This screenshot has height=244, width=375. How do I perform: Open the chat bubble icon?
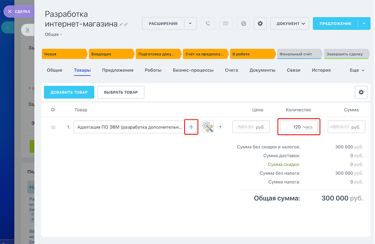point(244,24)
